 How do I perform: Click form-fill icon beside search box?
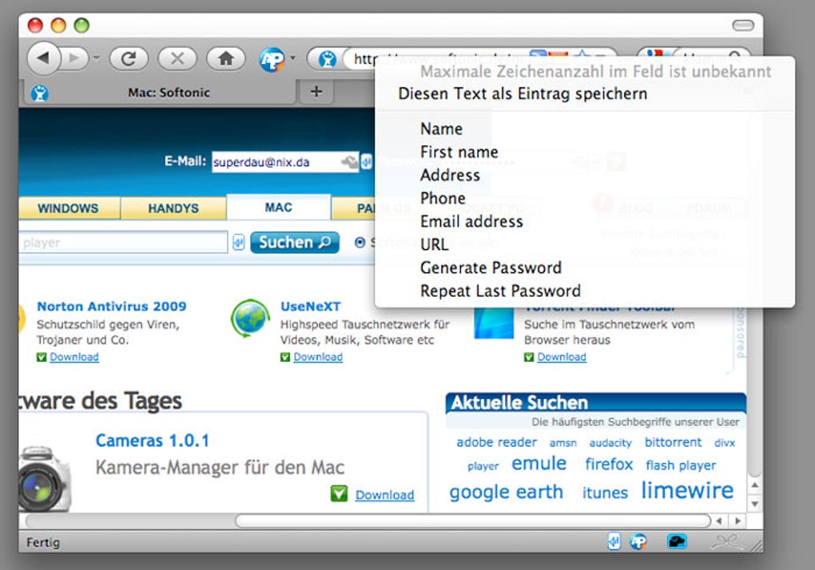coord(238,243)
